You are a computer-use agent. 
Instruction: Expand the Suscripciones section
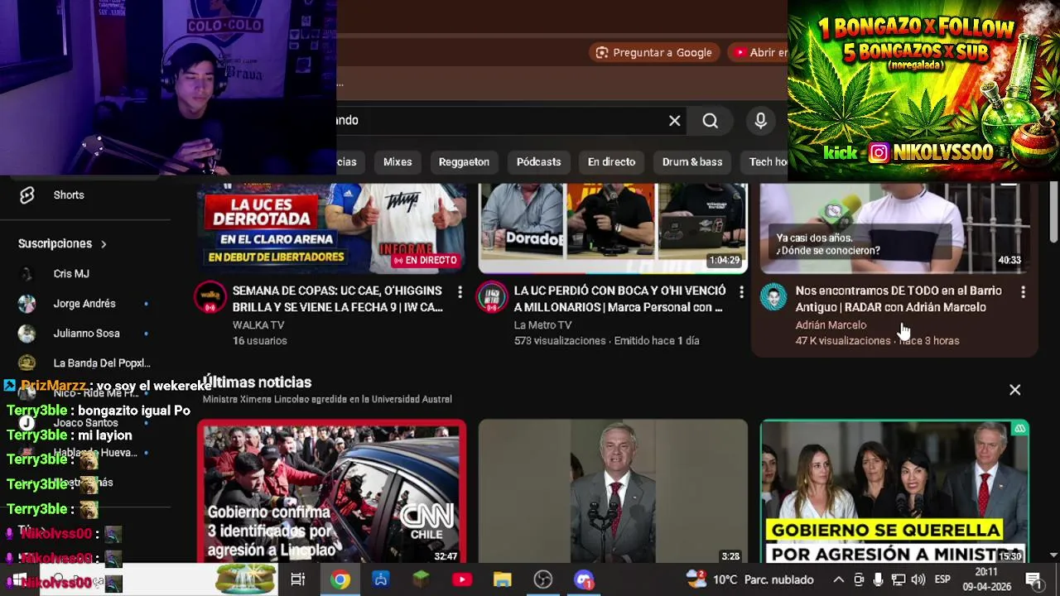63,244
